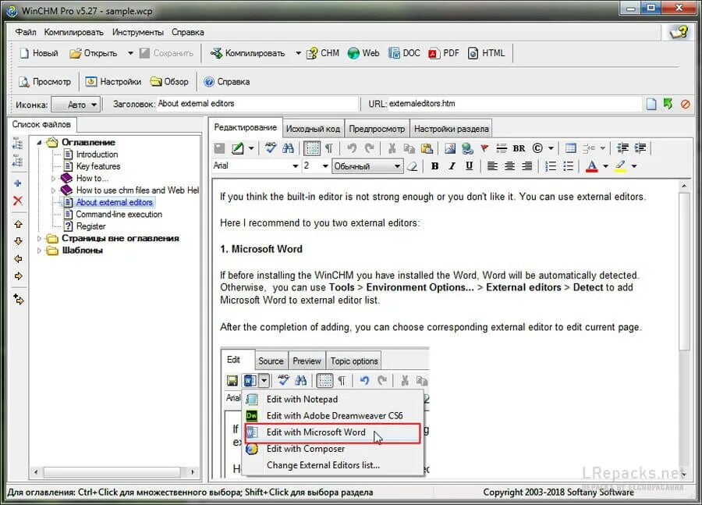The width and height of the screenshot is (702, 505).
Task: Open the Инструменты menu
Action: pos(138,32)
